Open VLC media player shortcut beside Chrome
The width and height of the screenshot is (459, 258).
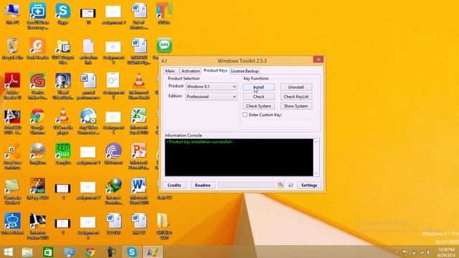point(63,121)
